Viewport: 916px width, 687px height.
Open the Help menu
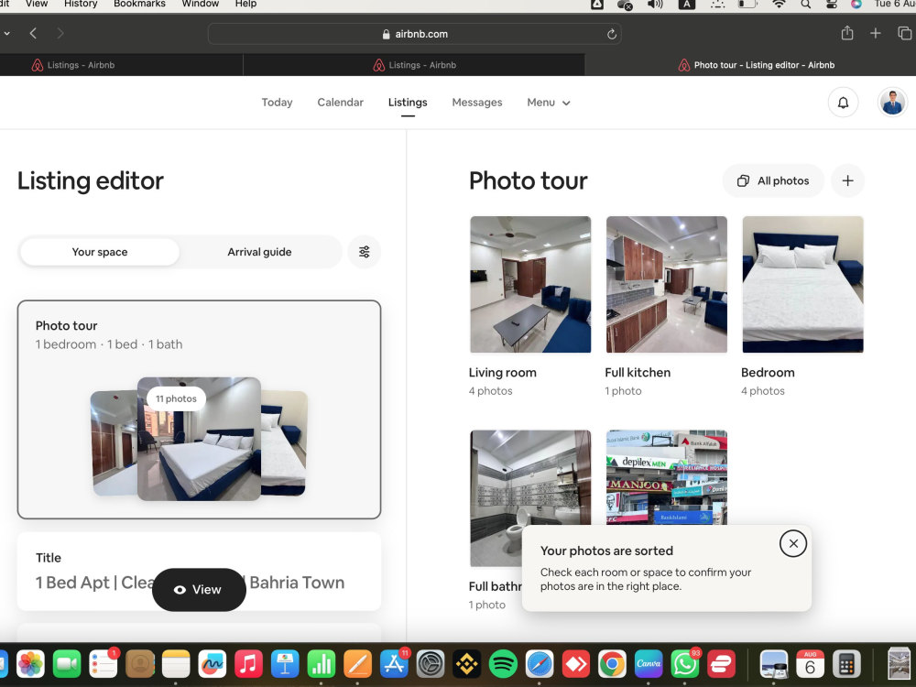pos(245,4)
